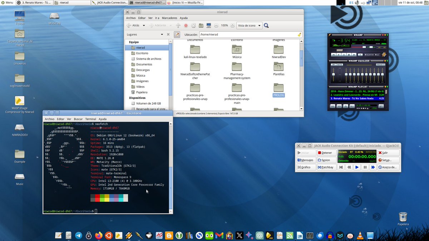429x241 pixels.
Task: Open the Back button history dropdown arrow
Action: point(144,25)
